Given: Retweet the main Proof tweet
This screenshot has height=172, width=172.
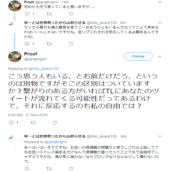Looking at the screenshot, I should (33, 123).
